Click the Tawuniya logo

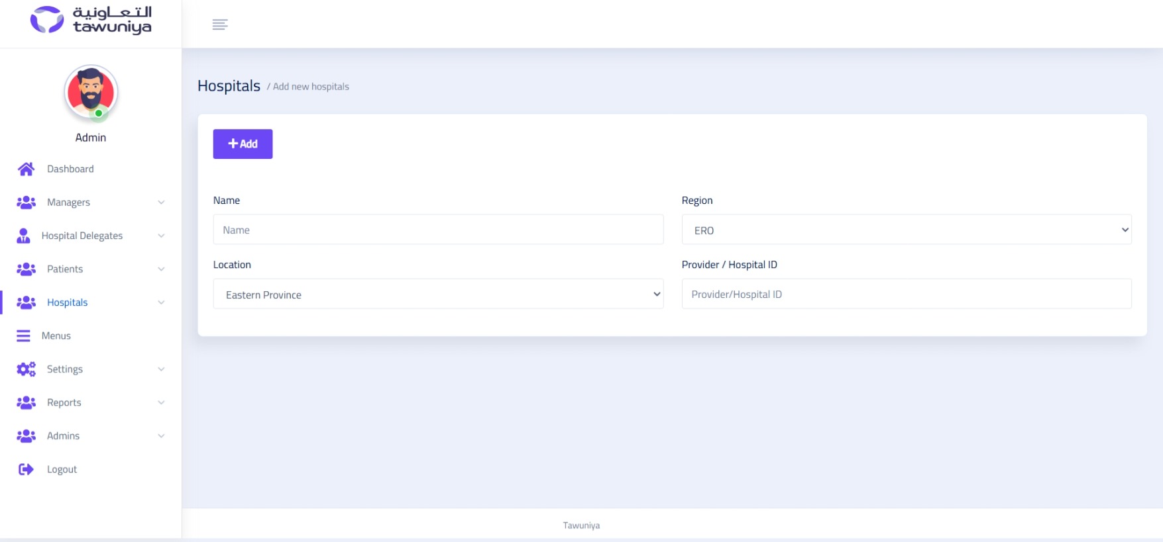click(x=91, y=20)
